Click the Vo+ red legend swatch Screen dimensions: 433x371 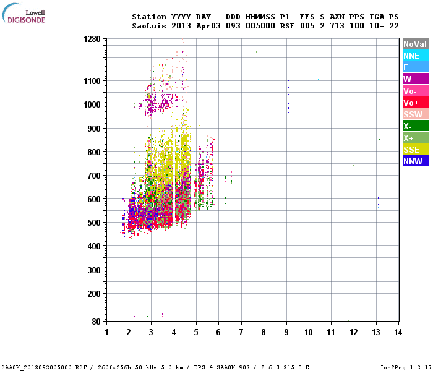416,103
